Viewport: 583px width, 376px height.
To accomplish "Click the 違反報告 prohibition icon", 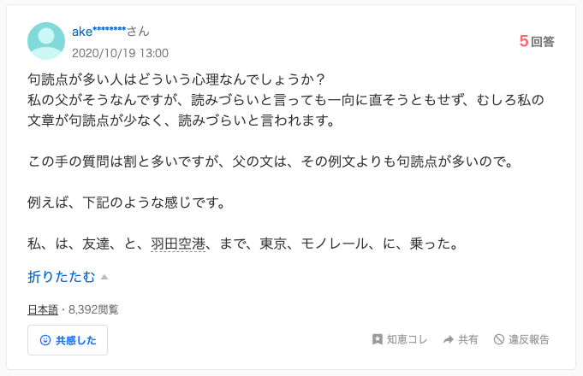I will tap(498, 340).
